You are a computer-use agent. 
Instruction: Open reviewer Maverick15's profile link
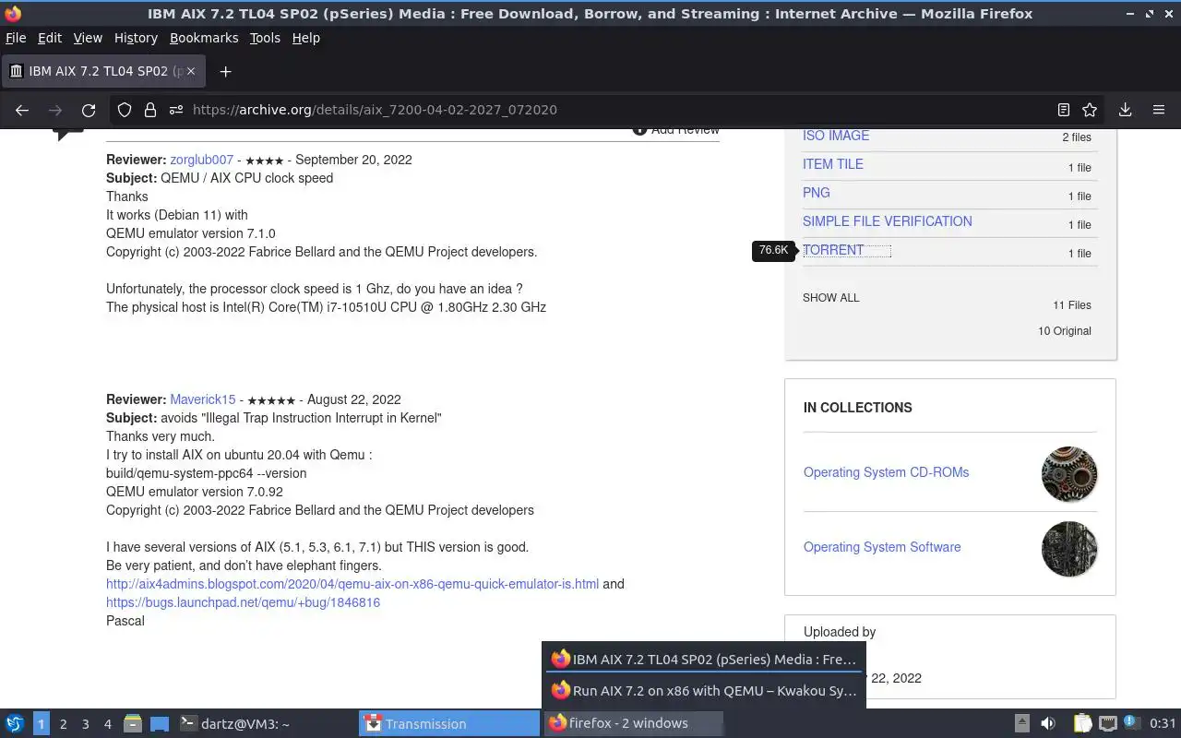tap(202, 399)
